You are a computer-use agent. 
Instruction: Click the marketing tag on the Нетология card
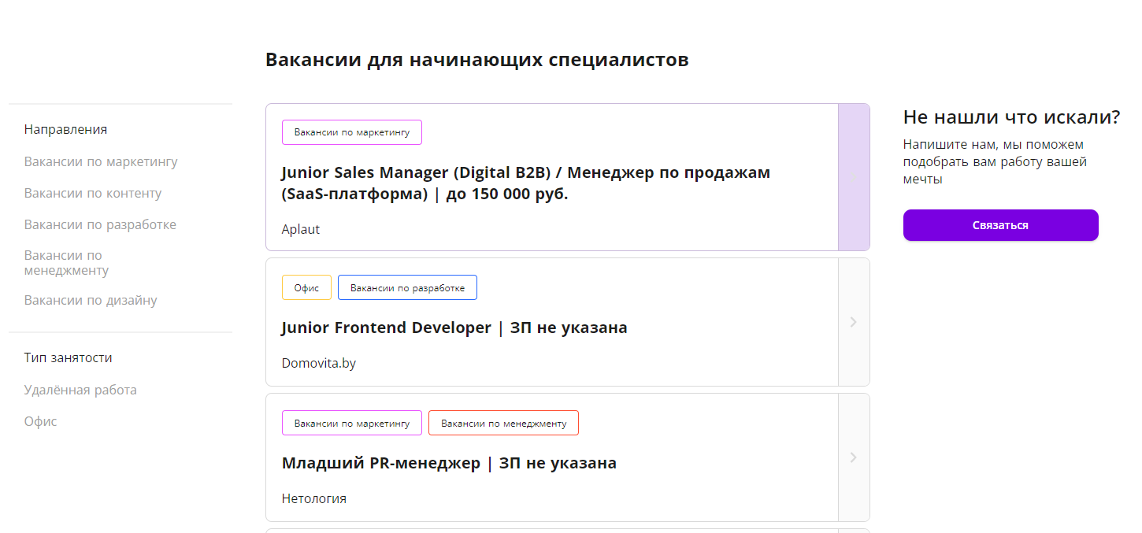(x=352, y=423)
